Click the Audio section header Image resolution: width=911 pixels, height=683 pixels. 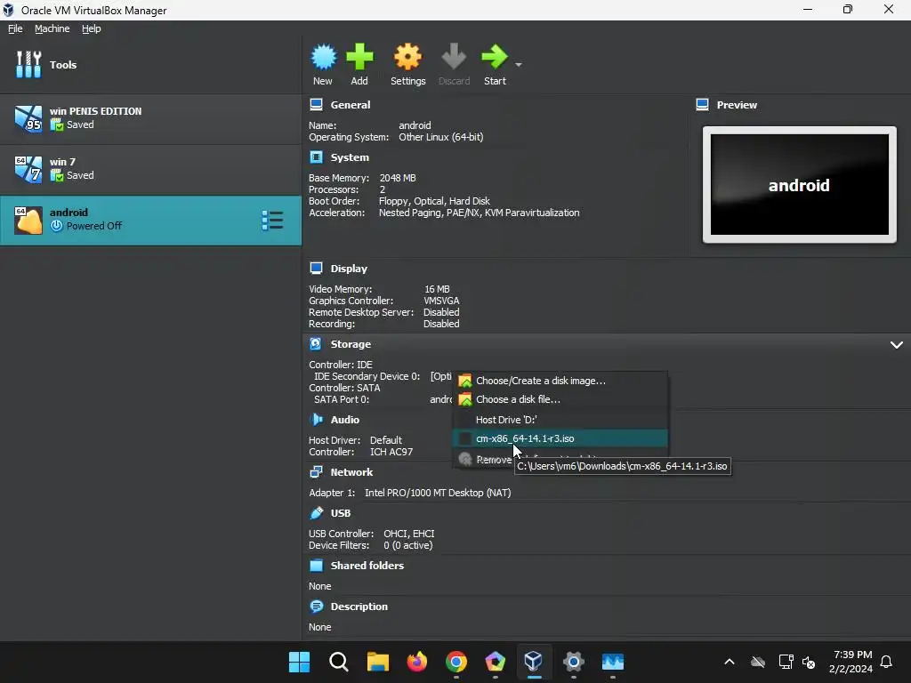point(344,420)
